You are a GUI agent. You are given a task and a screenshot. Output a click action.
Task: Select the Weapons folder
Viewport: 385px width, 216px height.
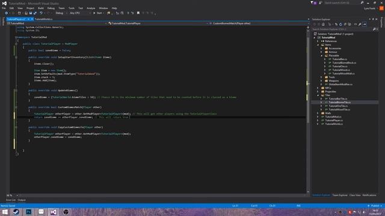pos(333,80)
